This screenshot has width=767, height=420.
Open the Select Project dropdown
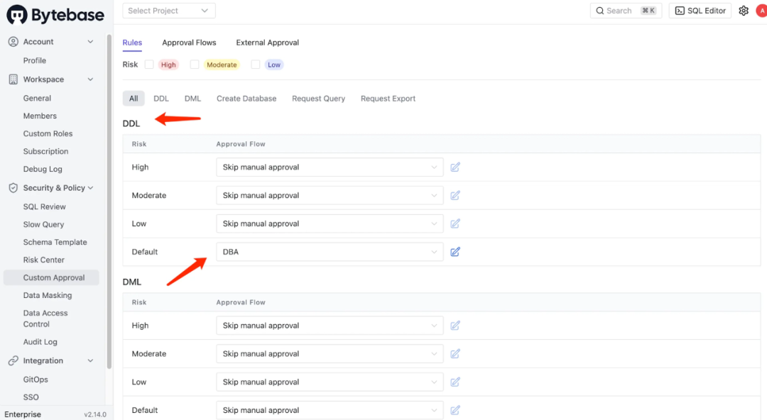coord(169,11)
